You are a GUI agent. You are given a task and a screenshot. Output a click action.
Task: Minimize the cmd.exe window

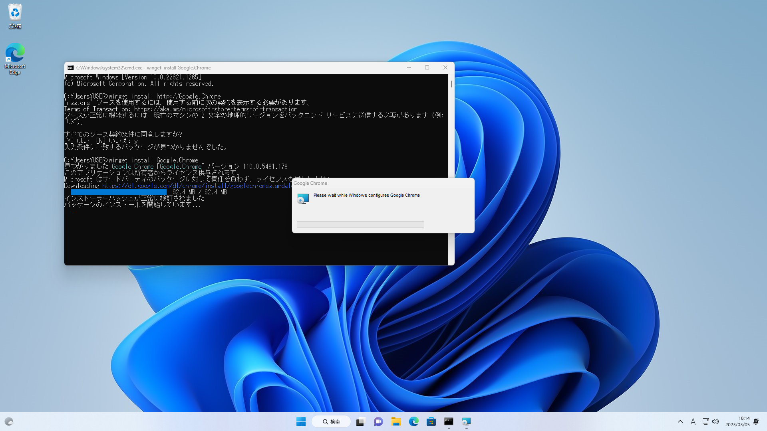(x=409, y=67)
